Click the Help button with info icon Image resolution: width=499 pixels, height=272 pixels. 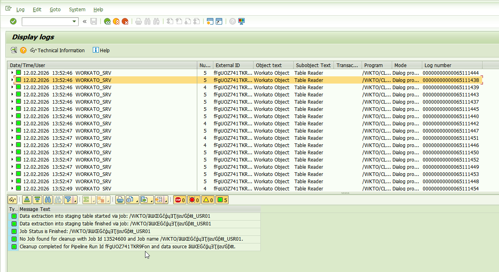coord(101,50)
